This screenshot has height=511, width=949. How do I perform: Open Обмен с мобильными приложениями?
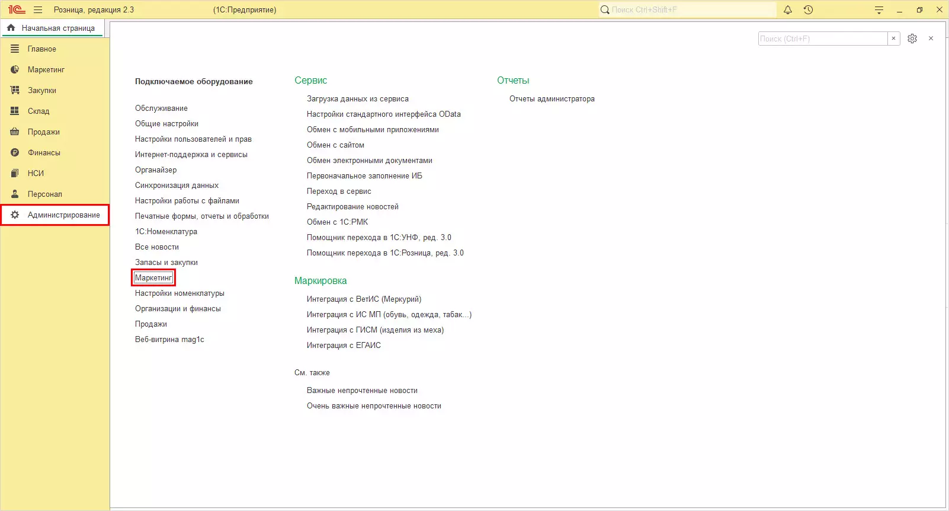373,130
